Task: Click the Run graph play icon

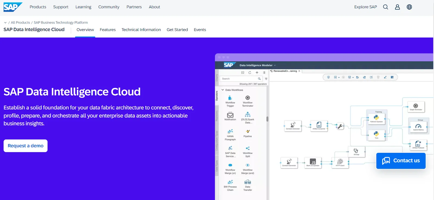Action: 336,77
